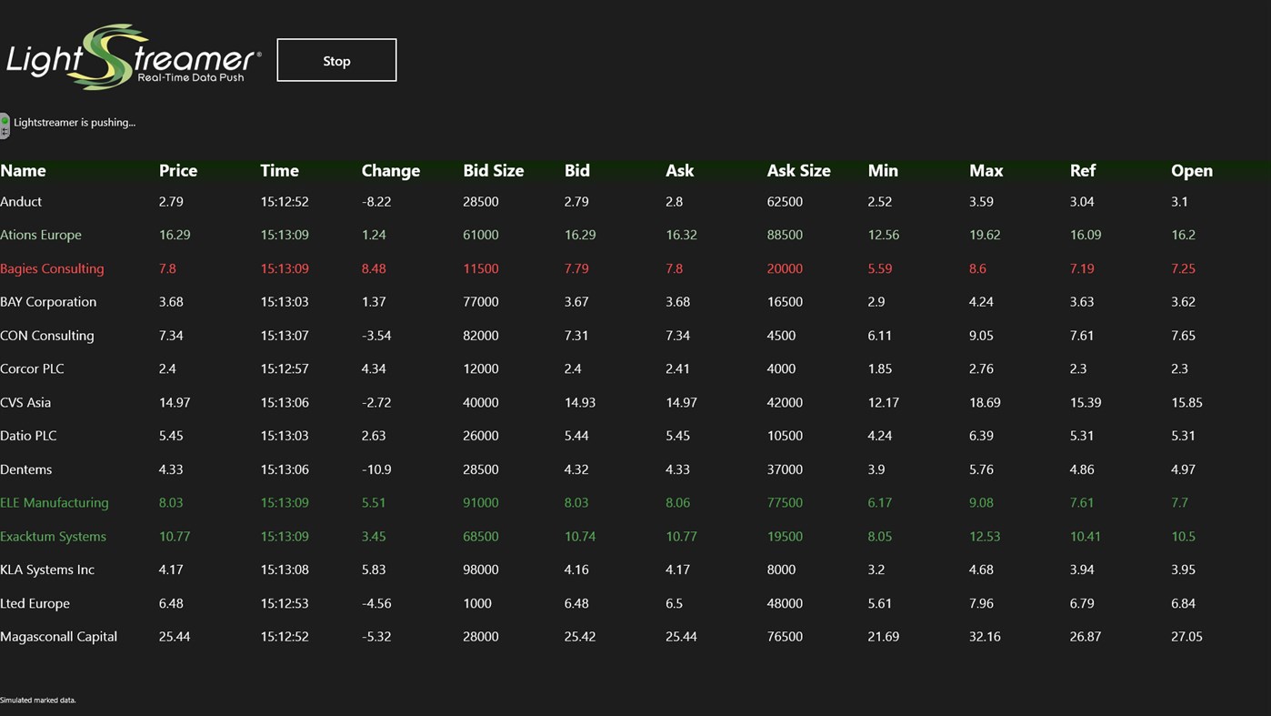Screen dimensions: 1271x716
Task: Sort the table by the Change column
Action: [390, 170]
